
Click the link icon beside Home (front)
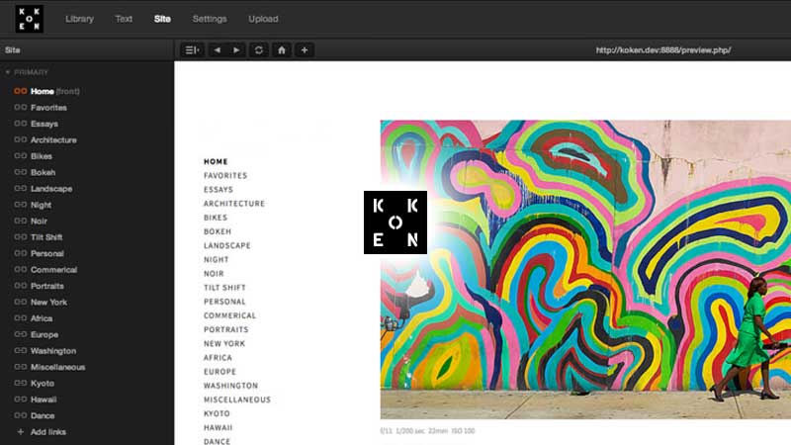point(20,91)
